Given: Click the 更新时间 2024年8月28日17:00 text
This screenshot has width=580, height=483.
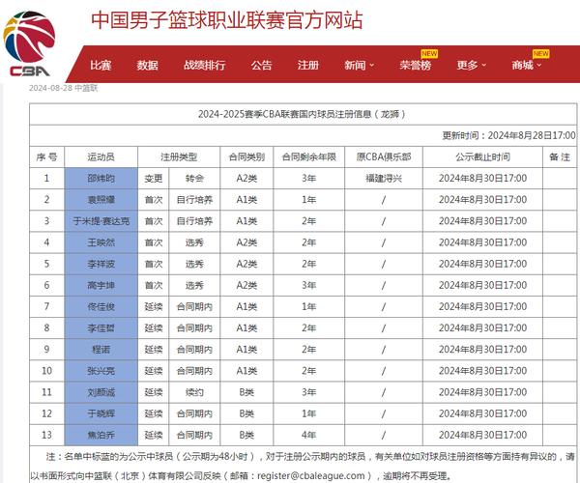Looking at the screenshot, I should pos(508,135).
